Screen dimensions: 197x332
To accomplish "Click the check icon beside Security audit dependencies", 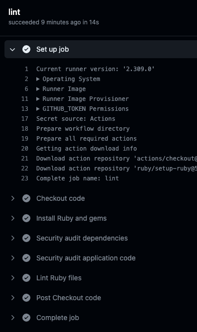I will 26,238.
